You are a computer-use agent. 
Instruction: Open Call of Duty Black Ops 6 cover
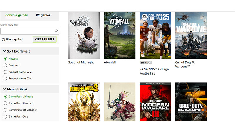[x=191, y=102]
